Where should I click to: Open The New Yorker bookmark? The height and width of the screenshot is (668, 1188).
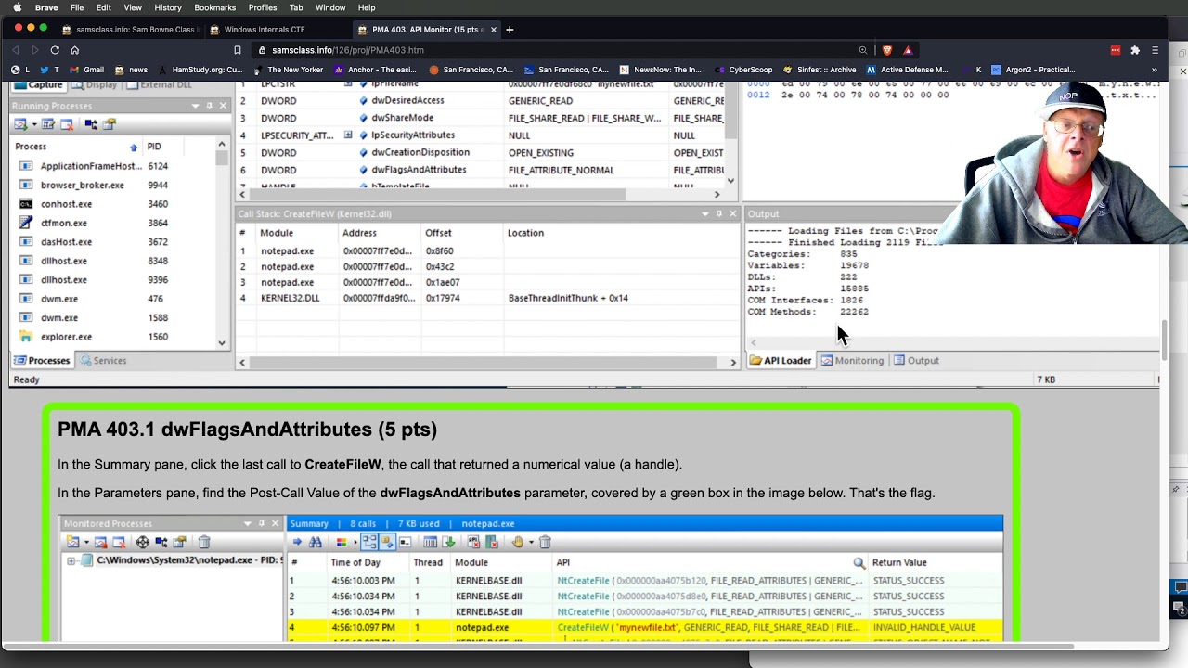point(288,70)
